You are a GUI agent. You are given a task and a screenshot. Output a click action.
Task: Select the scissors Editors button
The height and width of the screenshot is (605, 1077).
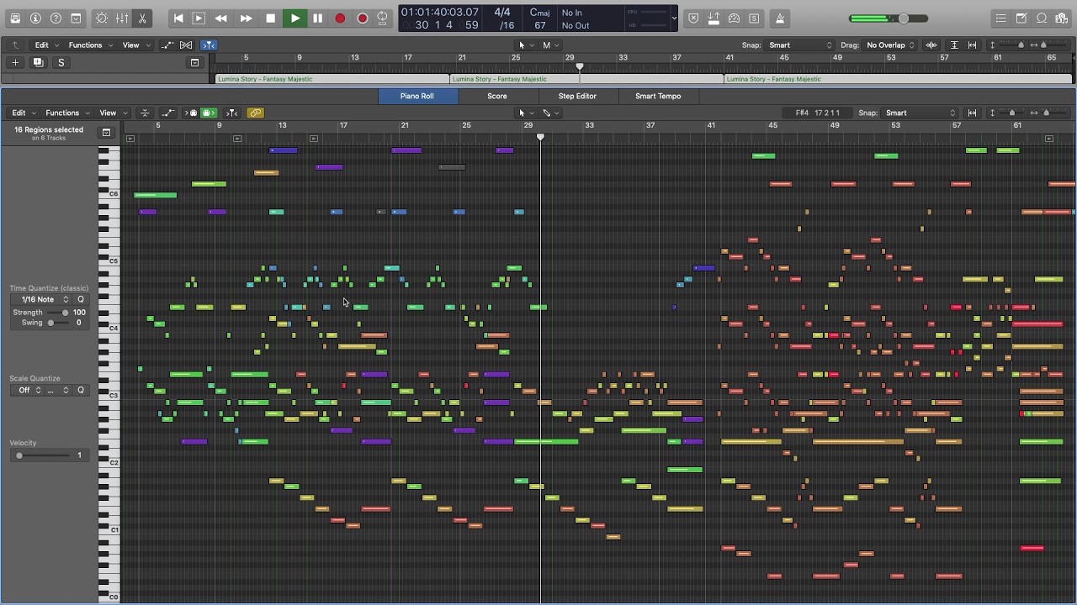pyautogui.click(x=142, y=18)
